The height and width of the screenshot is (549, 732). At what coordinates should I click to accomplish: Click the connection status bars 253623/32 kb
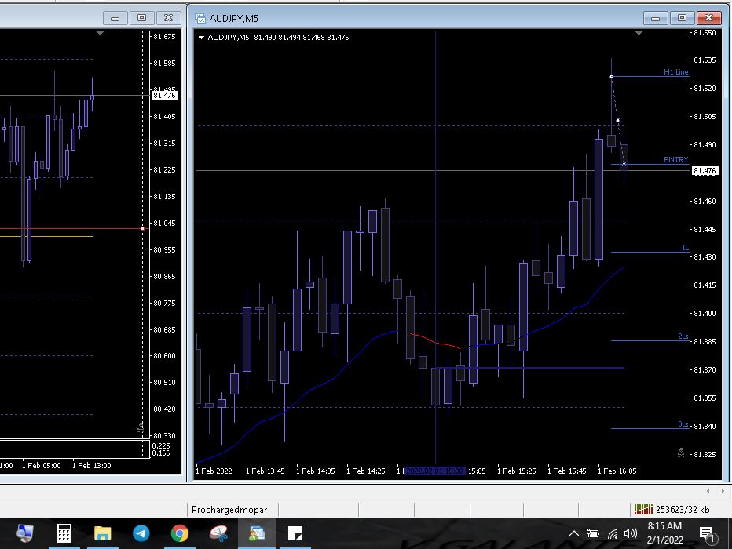(672, 510)
